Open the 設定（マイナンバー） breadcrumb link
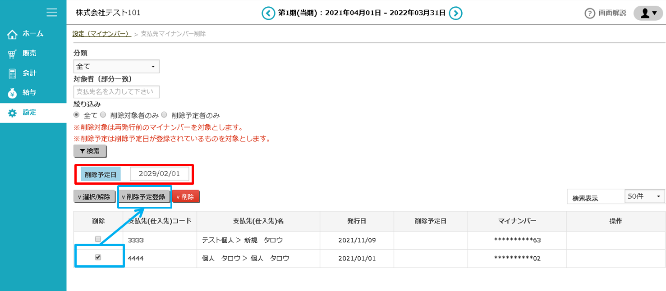This screenshot has height=291, width=666. point(101,33)
